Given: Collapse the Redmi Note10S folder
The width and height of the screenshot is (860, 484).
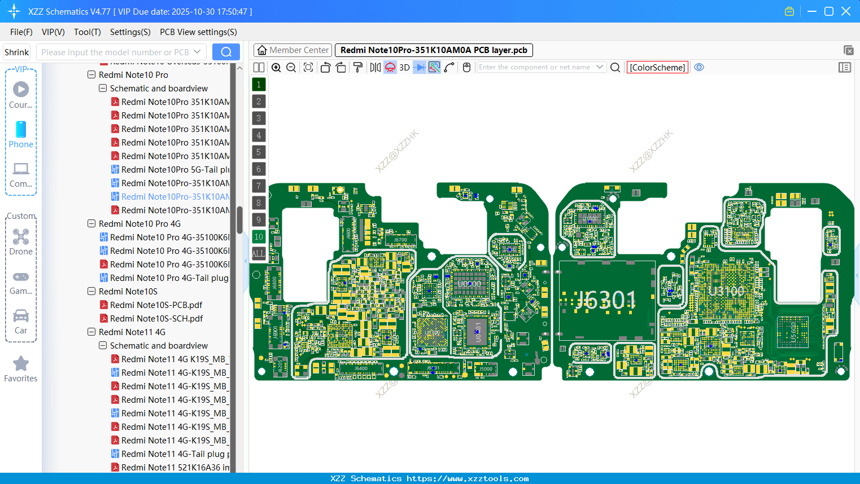Looking at the screenshot, I should tap(91, 291).
